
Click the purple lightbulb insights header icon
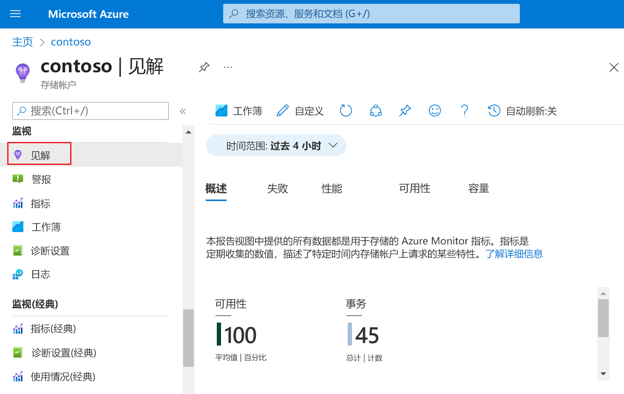(x=23, y=73)
